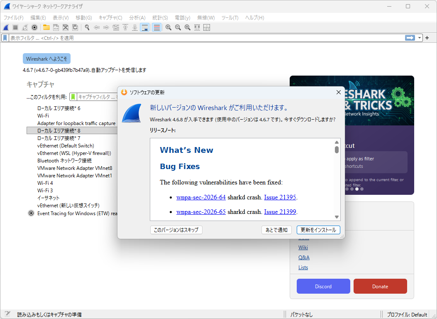
Task: Select Bluetooth ネットワーク接続 interface
Action: 64,161
